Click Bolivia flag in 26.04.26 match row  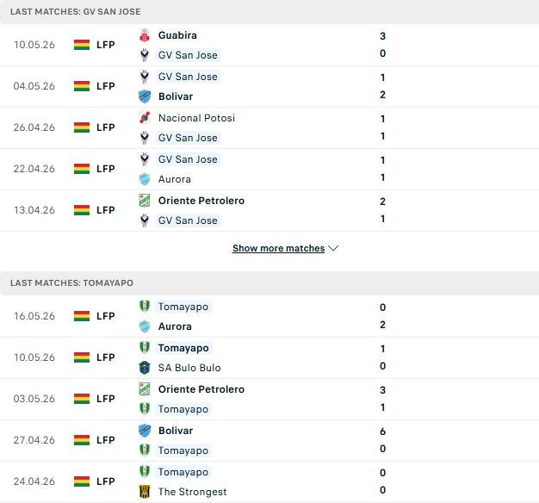(x=82, y=127)
